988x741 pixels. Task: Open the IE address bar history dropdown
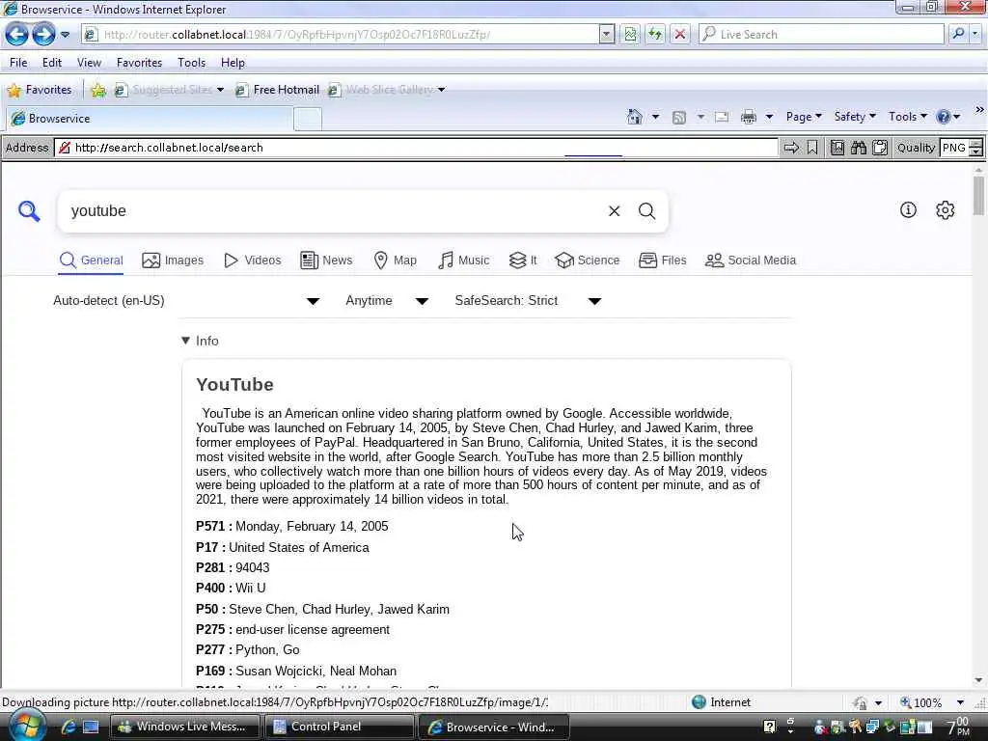606,35
